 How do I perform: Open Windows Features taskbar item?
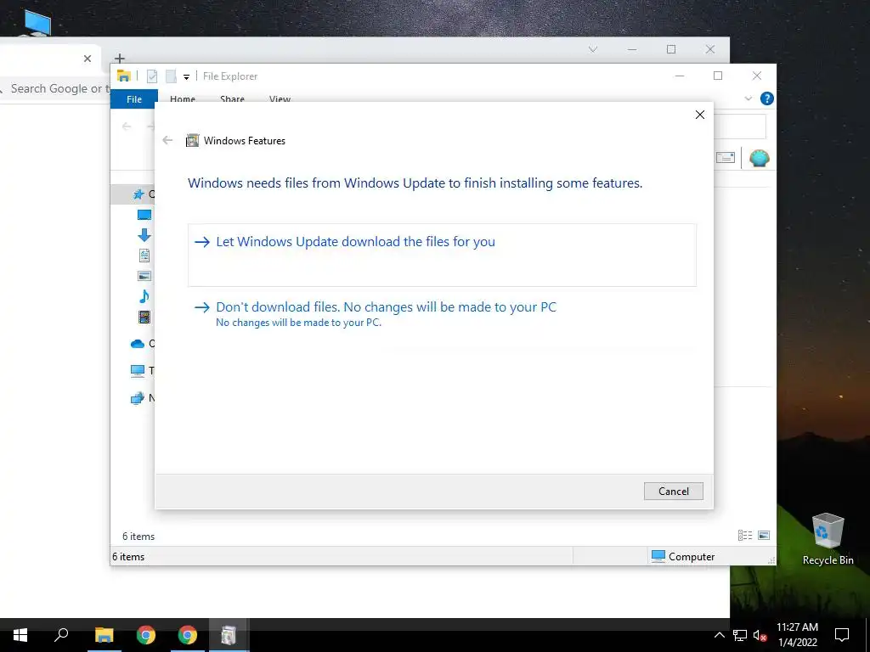[229, 635]
